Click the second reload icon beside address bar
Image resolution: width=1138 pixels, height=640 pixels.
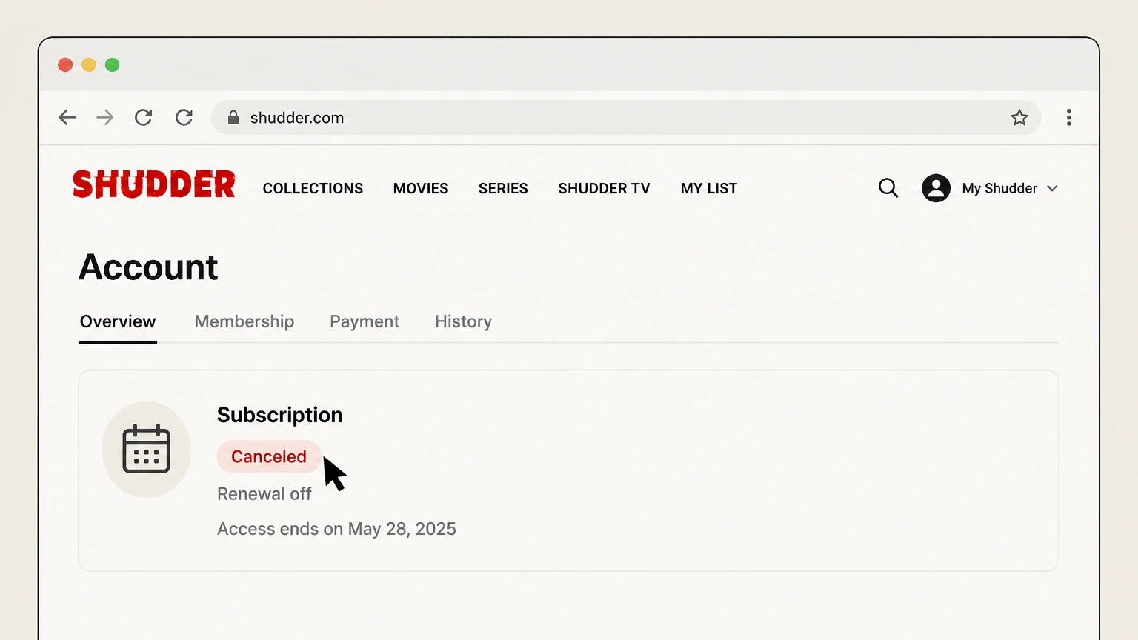point(184,117)
